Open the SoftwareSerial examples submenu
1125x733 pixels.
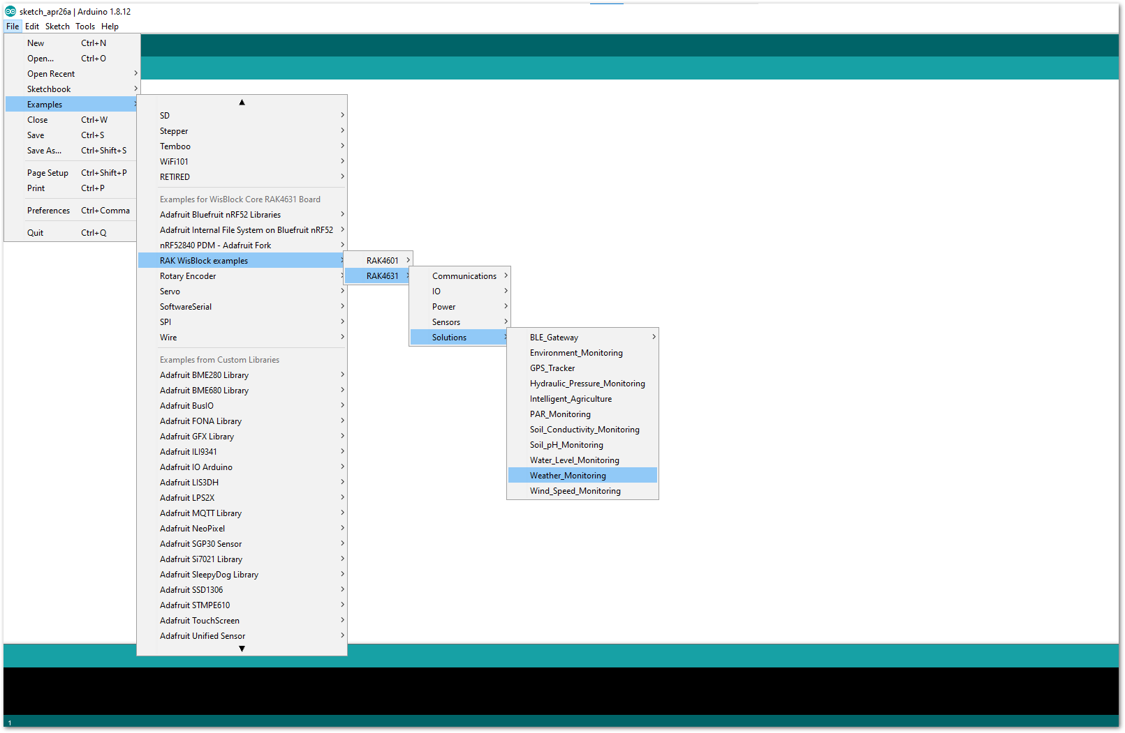click(x=242, y=307)
